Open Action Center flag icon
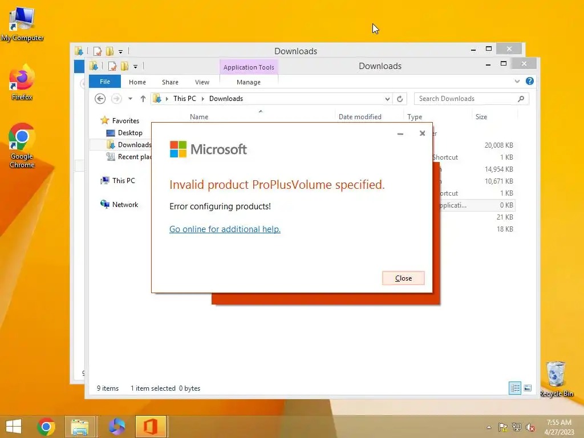584x438 pixels. tap(502, 427)
